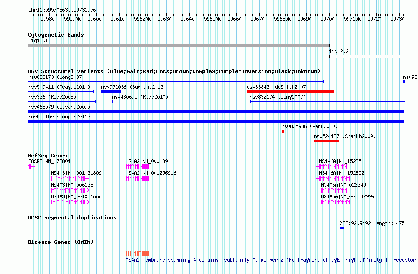Click the nsv524137 (Shaikh2009) label
Viewport: 418px width, 274px height.
click(x=345, y=137)
